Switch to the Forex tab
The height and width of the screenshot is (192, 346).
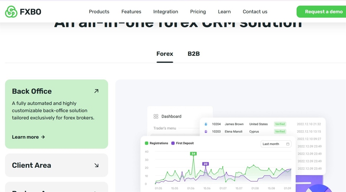coord(165,54)
